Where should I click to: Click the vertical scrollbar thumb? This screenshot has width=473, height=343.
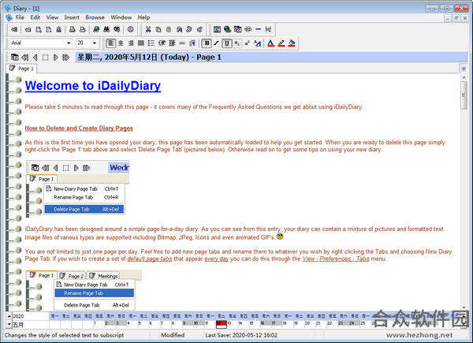point(464,95)
